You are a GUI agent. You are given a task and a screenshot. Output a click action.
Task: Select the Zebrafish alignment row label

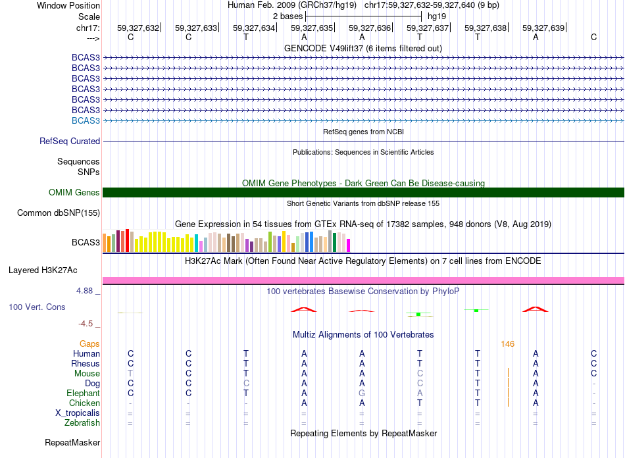(x=82, y=422)
